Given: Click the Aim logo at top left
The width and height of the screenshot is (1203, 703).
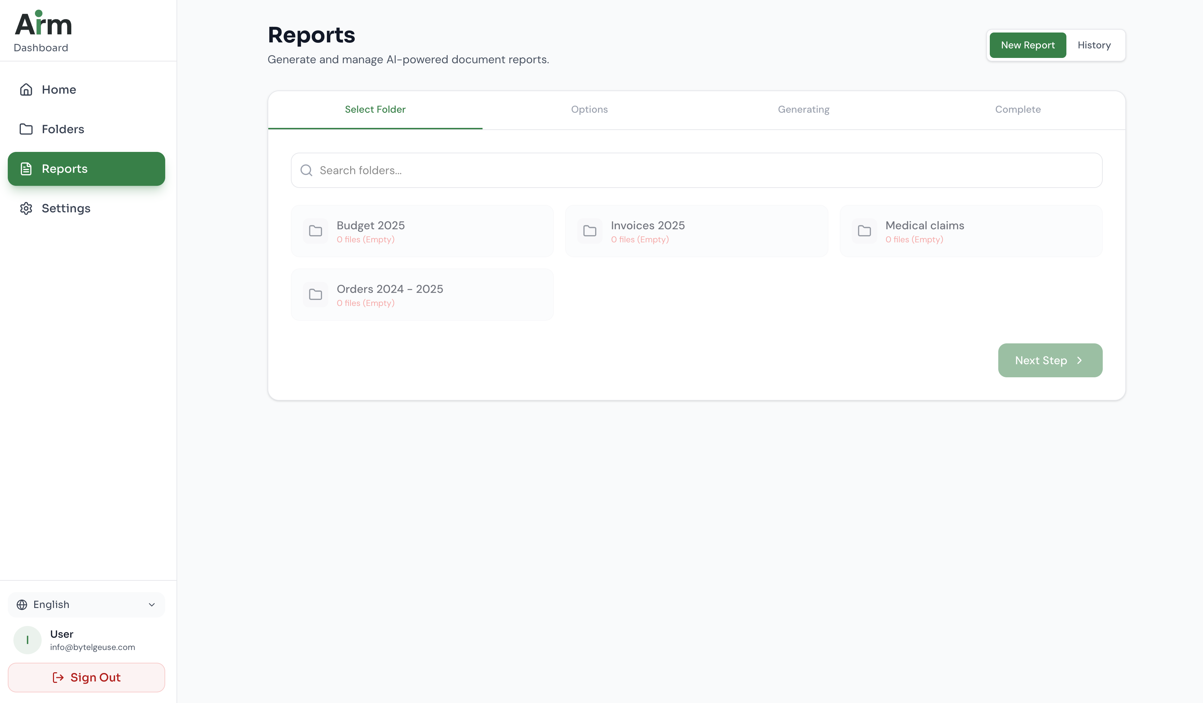Looking at the screenshot, I should (x=43, y=23).
